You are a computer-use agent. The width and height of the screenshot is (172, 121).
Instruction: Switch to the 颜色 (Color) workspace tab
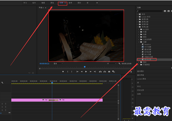point(52,3)
